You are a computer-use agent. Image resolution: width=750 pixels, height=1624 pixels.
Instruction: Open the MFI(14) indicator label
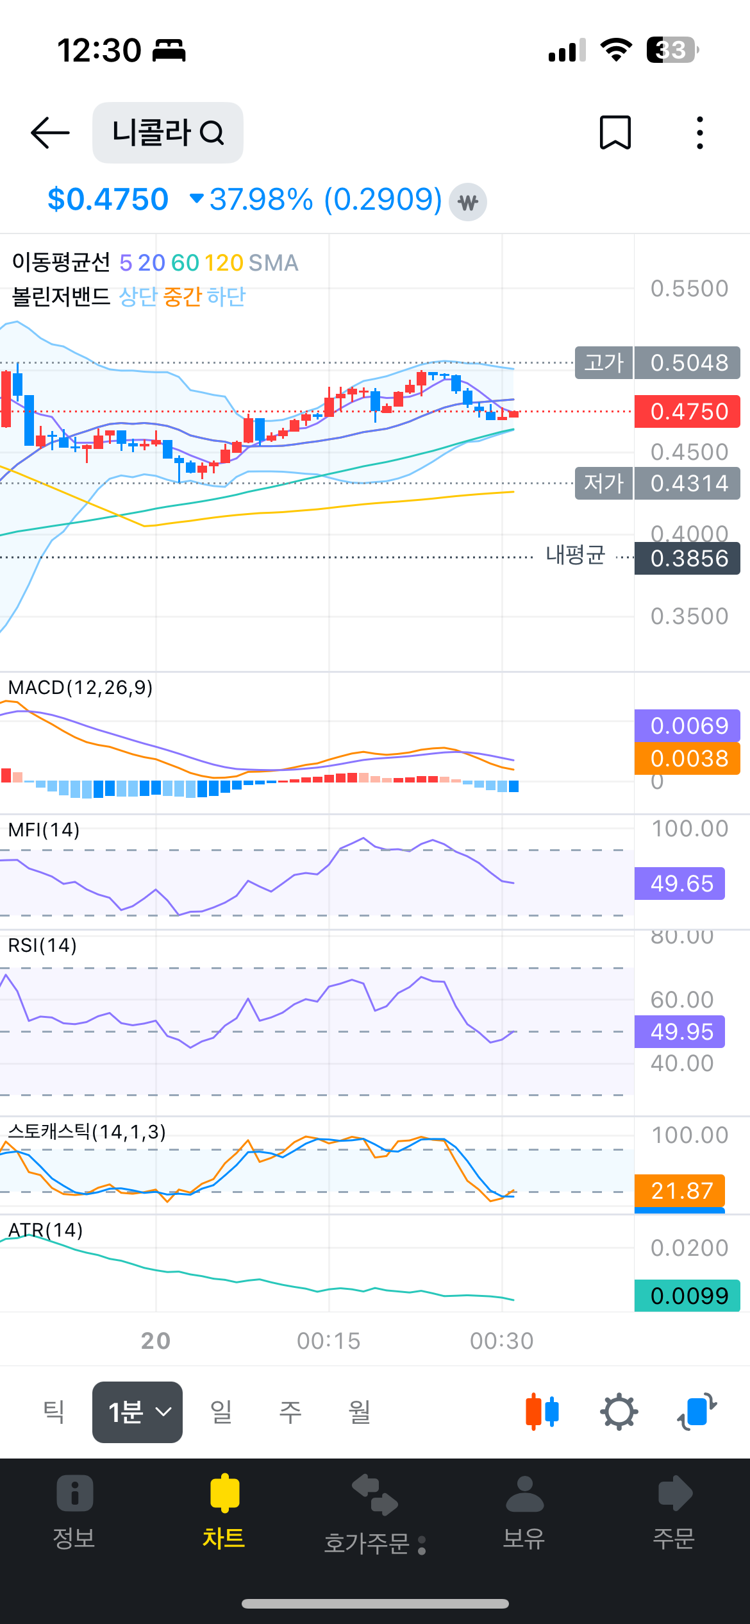pos(44,830)
